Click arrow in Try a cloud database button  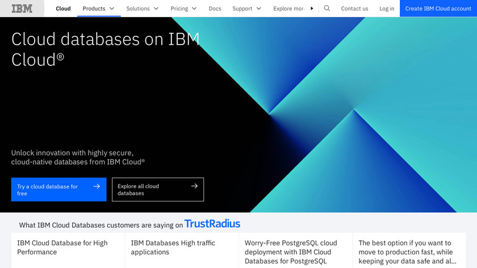tap(97, 186)
